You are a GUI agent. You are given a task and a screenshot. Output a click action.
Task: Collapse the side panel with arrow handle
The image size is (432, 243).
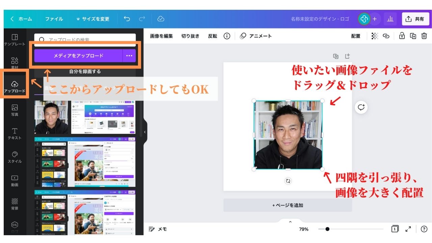click(x=145, y=132)
